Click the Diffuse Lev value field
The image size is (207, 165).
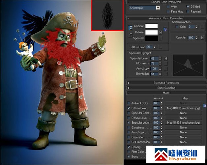click(x=150, y=47)
